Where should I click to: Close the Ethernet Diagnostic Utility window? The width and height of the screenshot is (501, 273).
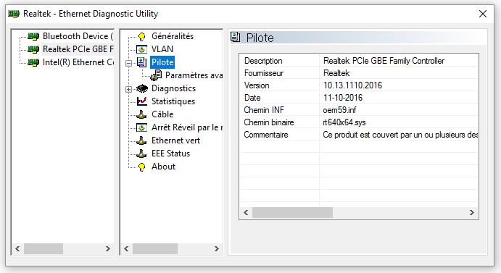482,14
